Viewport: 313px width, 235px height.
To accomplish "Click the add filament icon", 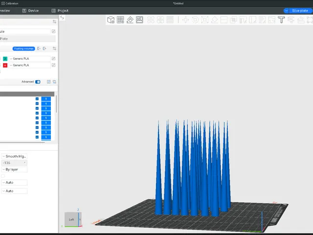I will tap(45, 48).
